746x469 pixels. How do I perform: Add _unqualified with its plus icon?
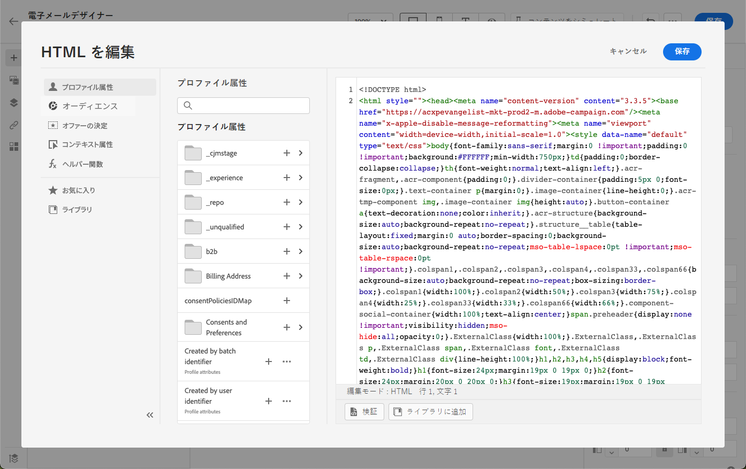tap(287, 227)
